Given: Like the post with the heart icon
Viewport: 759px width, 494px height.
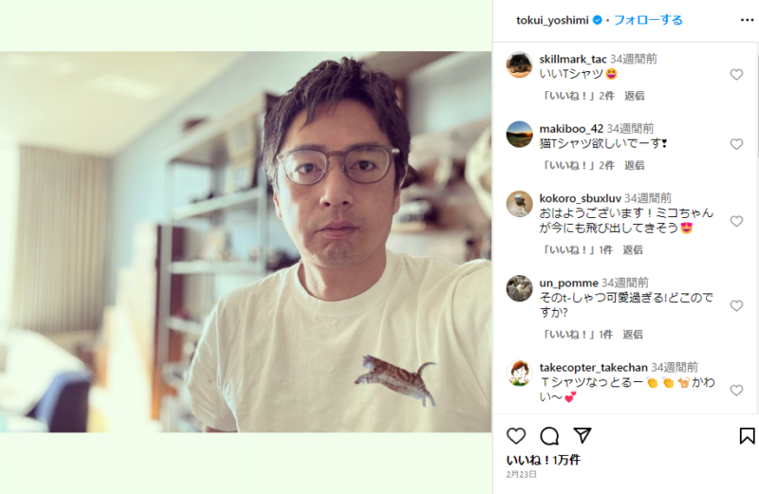Looking at the screenshot, I should tap(516, 436).
